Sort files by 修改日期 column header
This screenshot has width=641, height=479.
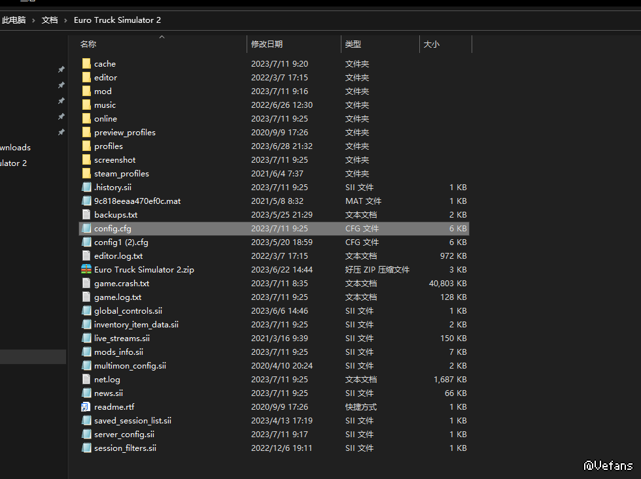pos(267,44)
